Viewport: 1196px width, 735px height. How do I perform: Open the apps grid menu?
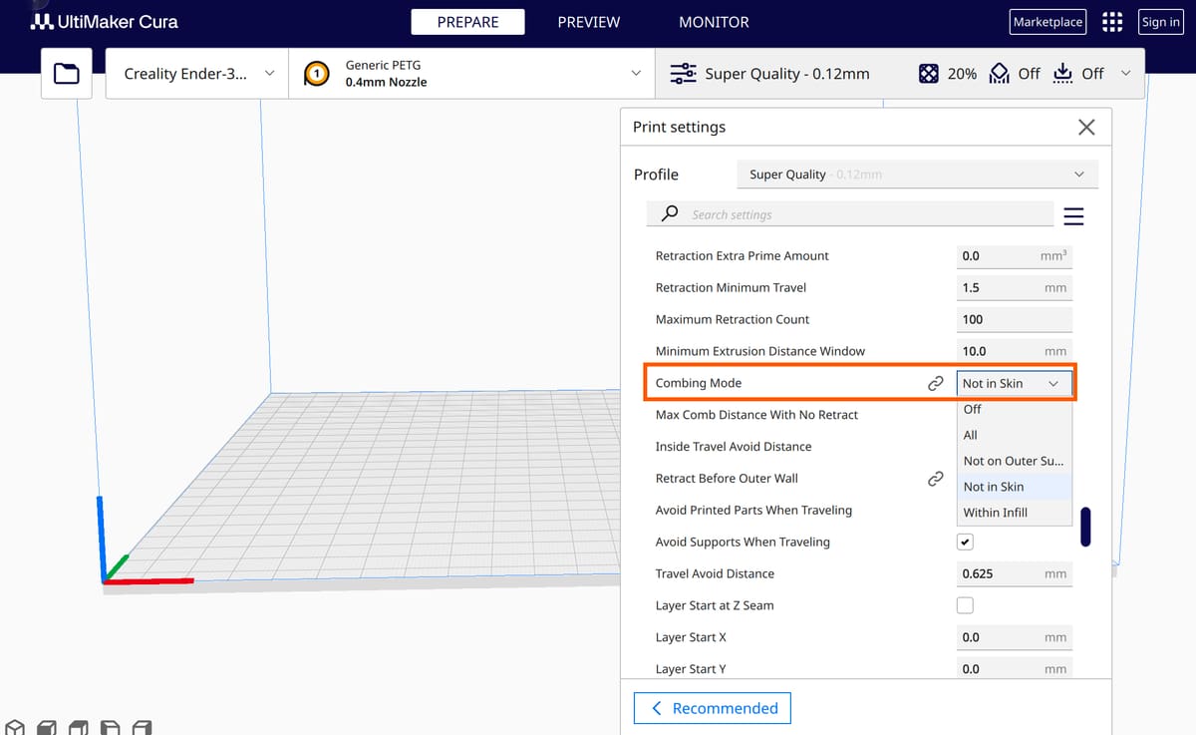point(1112,22)
